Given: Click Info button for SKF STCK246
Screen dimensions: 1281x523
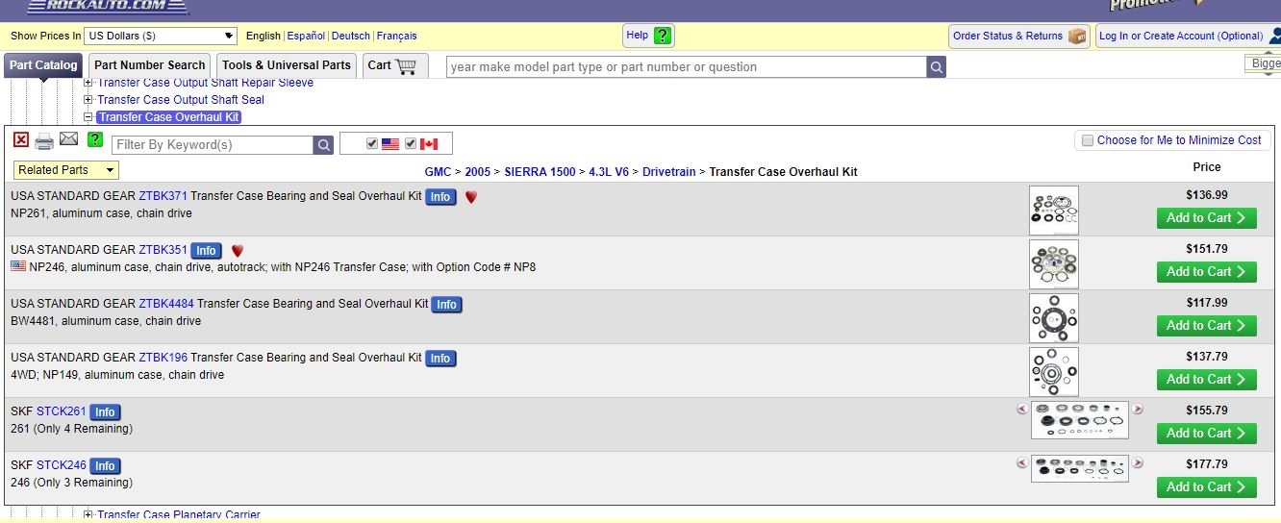Looking at the screenshot, I should (105, 466).
